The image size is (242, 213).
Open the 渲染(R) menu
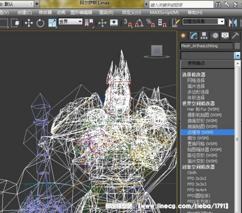(106, 12)
